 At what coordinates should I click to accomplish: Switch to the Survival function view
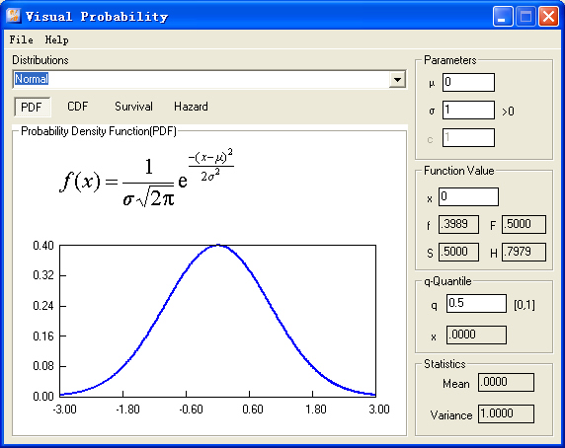pos(133,107)
